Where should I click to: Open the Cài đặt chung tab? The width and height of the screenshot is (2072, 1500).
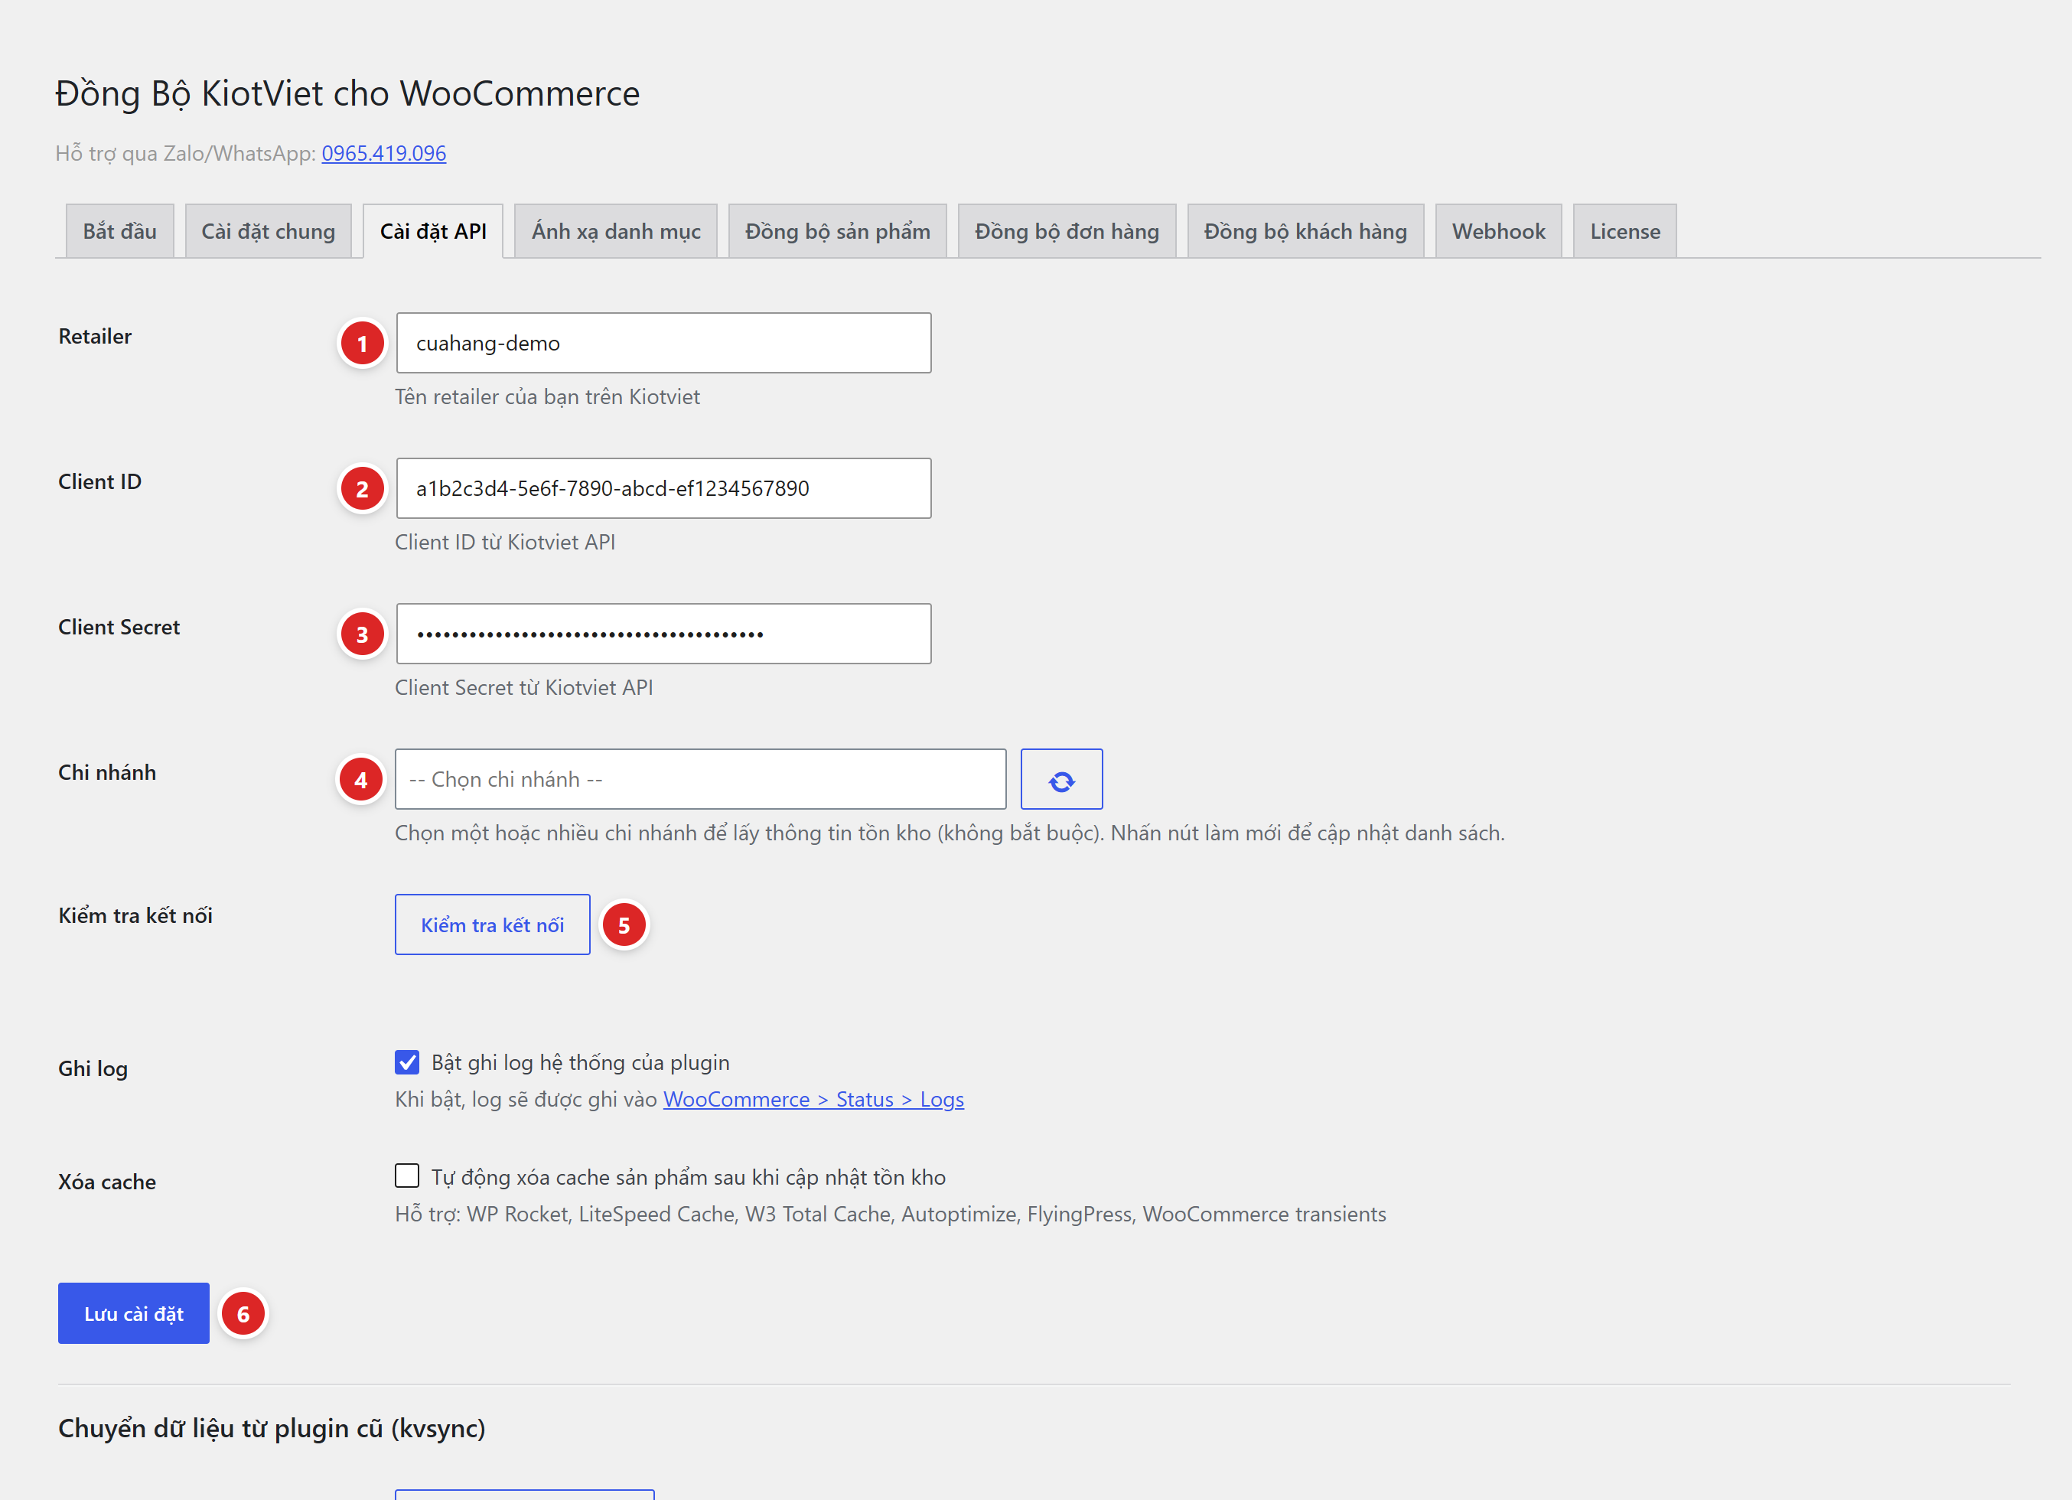[269, 231]
